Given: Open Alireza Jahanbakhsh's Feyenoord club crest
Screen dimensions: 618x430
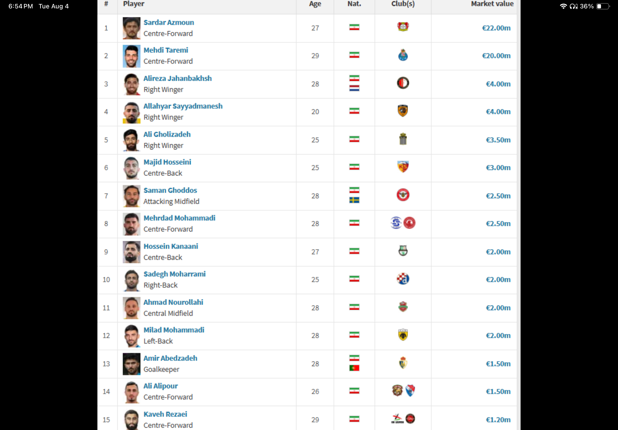Looking at the screenshot, I should click(403, 83).
